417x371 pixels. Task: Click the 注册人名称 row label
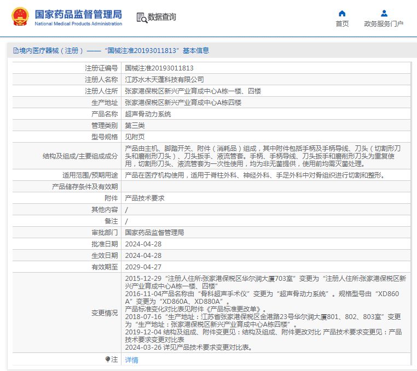coord(101,80)
